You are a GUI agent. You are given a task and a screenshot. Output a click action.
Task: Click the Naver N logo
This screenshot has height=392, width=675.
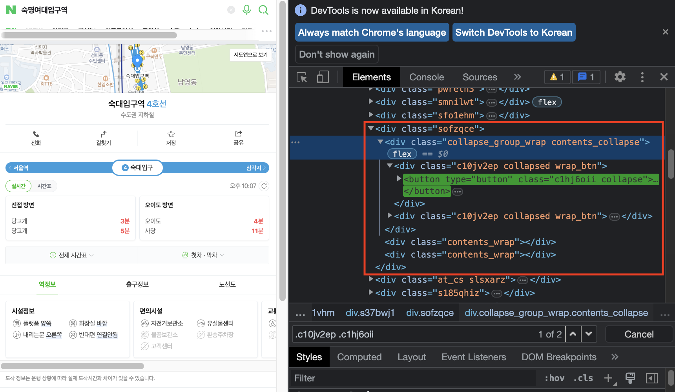pos(11,10)
